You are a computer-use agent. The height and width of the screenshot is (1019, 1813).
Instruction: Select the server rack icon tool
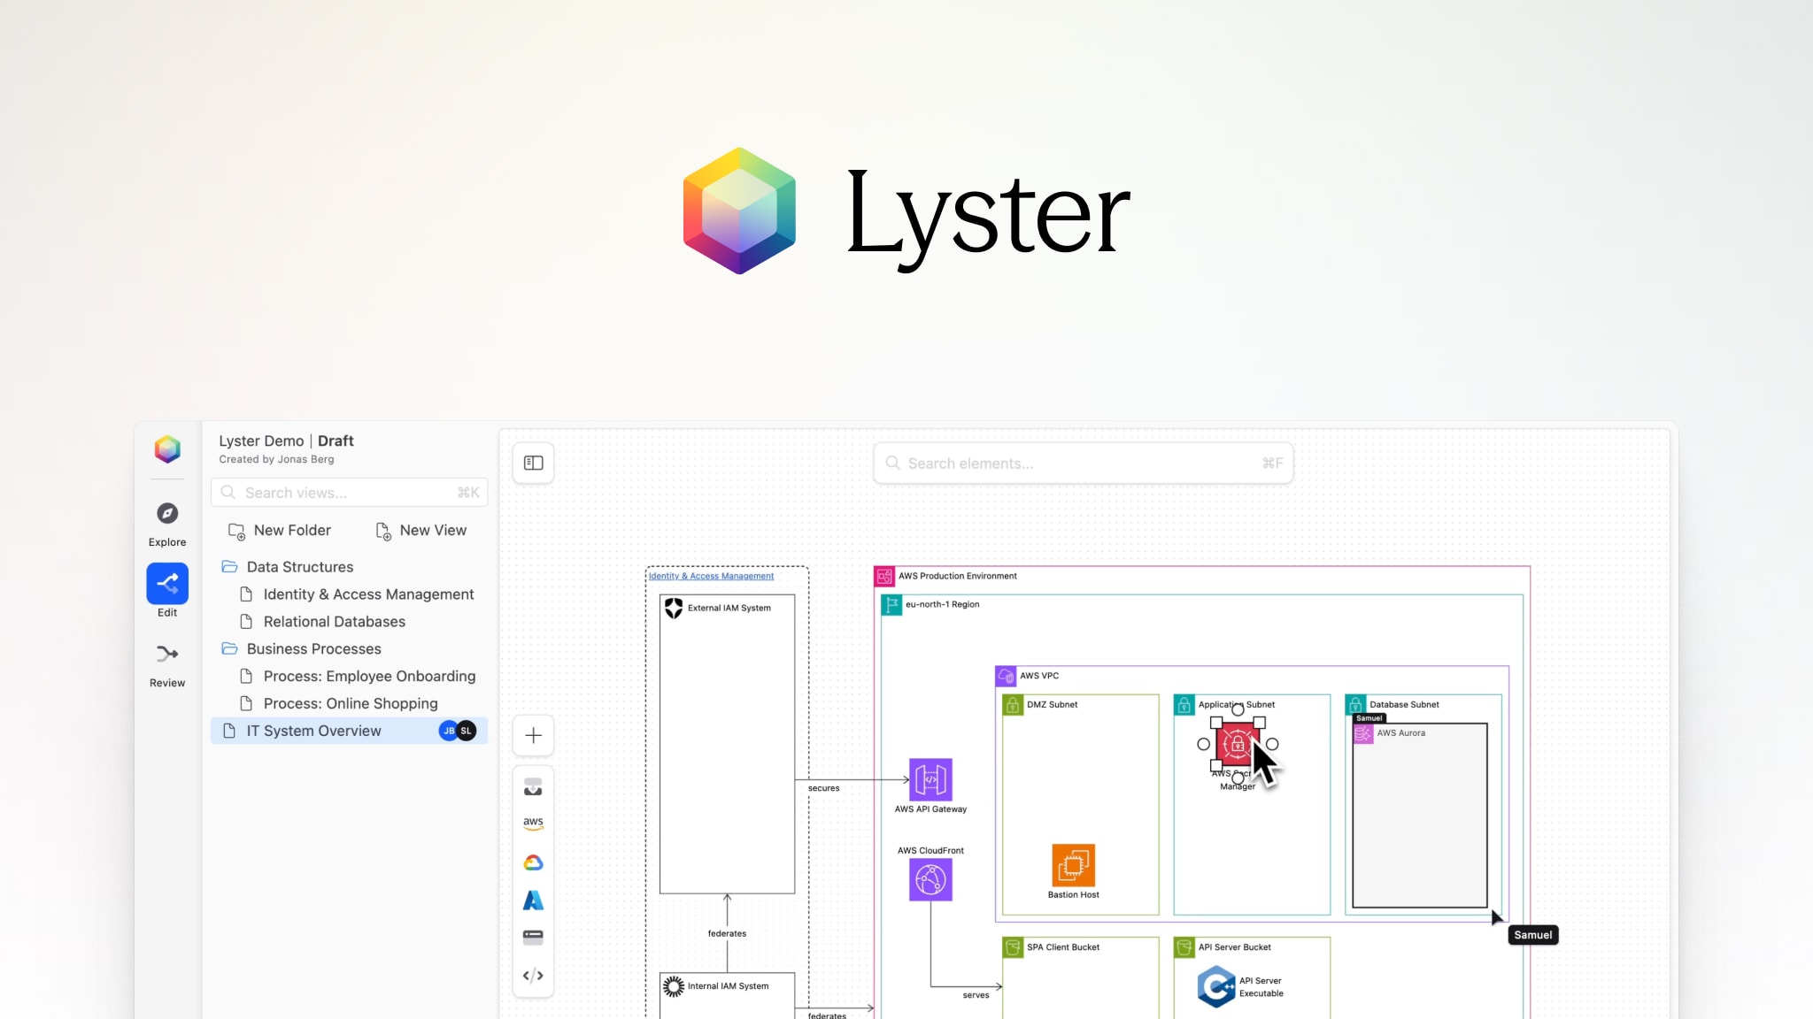[x=534, y=937]
